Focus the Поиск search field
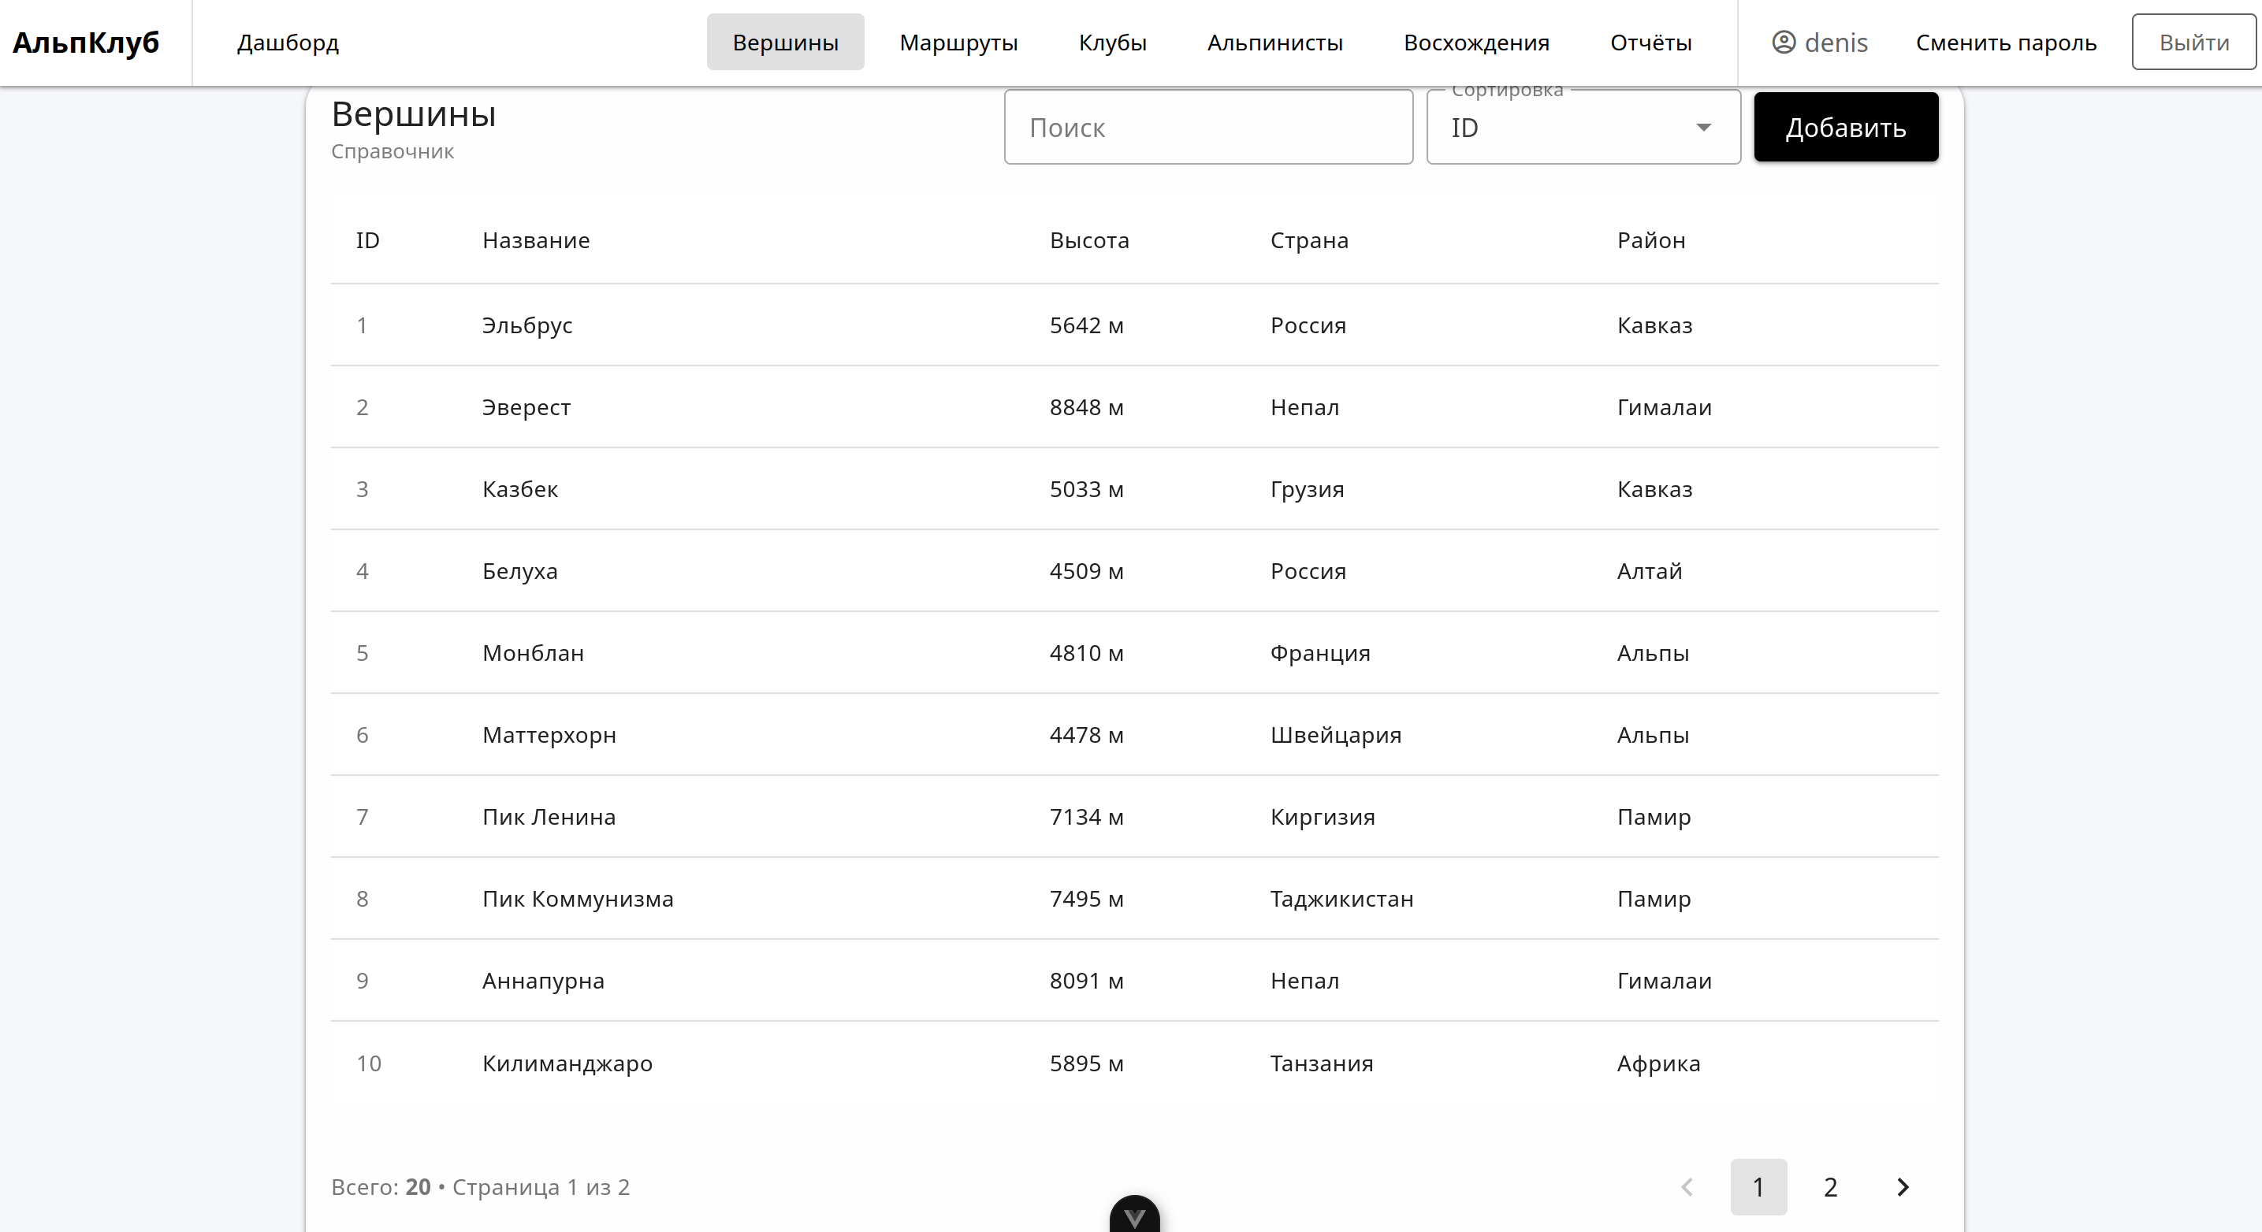2262x1232 pixels. [1208, 128]
